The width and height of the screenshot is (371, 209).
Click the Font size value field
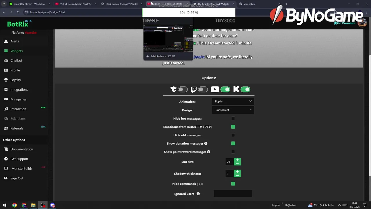click(230, 162)
